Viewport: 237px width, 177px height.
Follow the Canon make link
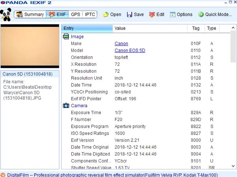tap(121, 43)
